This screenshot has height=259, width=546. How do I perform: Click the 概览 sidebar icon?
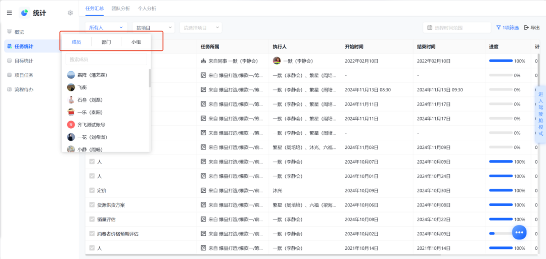click(x=10, y=32)
